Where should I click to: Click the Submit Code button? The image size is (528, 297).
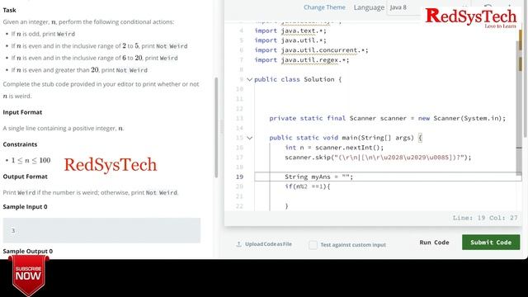point(491,242)
